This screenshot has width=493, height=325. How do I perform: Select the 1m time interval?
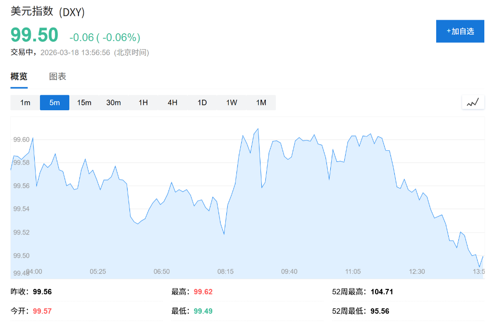click(x=25, y=102)
